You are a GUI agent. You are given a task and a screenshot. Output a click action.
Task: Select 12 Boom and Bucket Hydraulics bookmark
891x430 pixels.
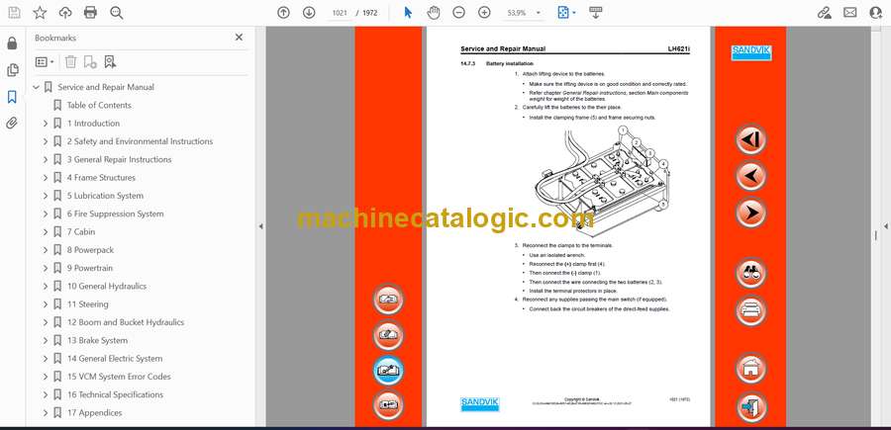[x=126, y=322]
